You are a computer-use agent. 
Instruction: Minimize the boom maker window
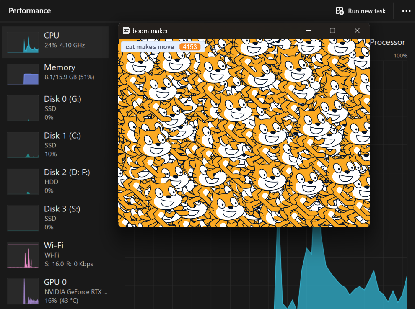pos(308,31)
